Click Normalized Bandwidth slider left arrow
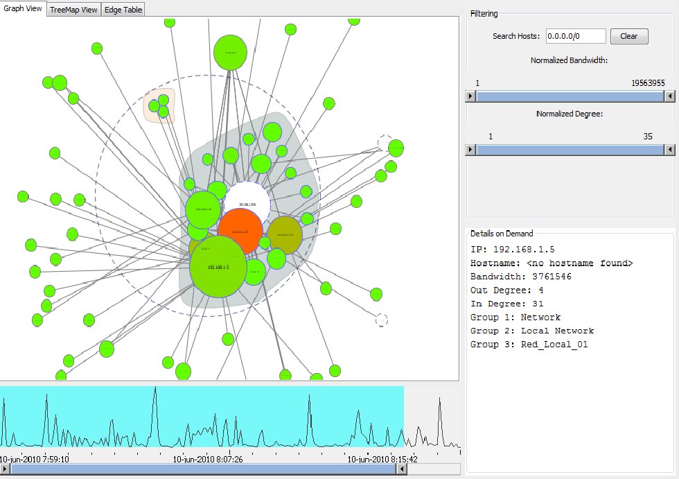This screenshot has width=679, height=479. point(470,96)
